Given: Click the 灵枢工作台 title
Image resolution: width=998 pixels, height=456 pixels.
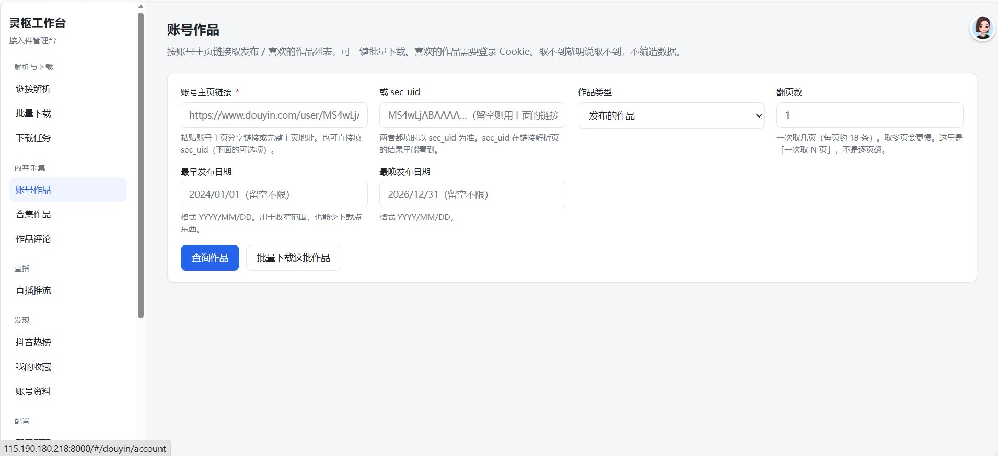Looking at the screenshot, I should (x=38, y=23).
